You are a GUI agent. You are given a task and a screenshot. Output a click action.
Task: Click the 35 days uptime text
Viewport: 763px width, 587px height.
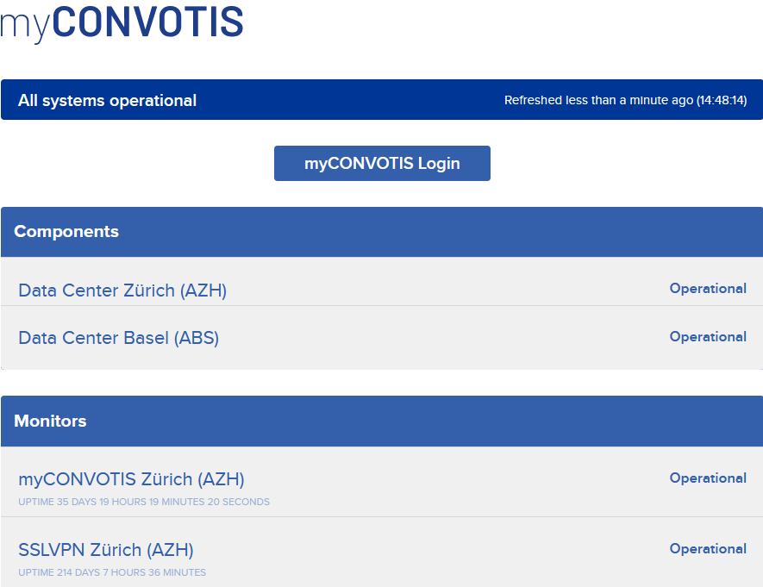(143, 502)
